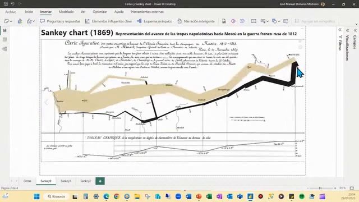This screenshot has height=202, width=359.
Task: Switch to the Modelado ribbon tab
Action: click(66, 12)
